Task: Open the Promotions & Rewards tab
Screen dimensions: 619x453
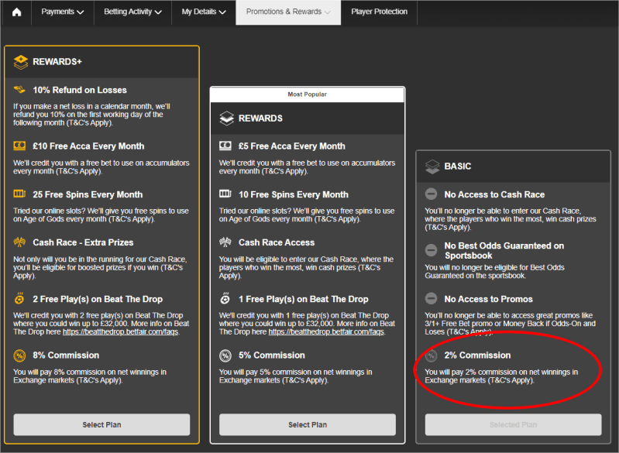Action: 288,12
